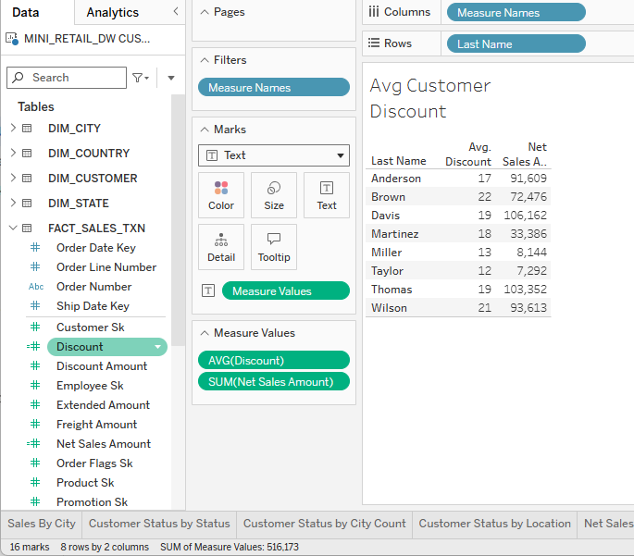Collapse the FACT_SALES_TXN table
634x556 pixels.
12,228
